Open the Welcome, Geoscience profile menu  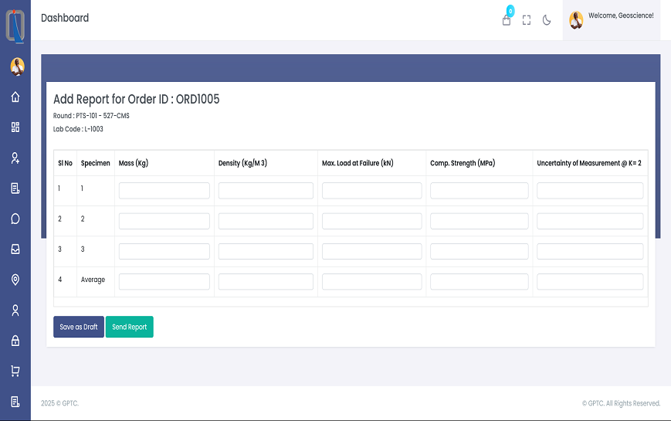click(612, 19)
